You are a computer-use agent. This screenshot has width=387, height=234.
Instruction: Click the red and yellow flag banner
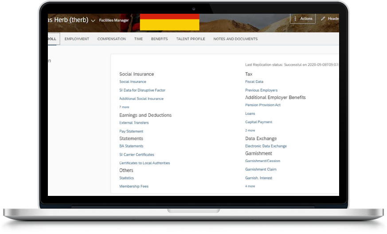[169, 22]
